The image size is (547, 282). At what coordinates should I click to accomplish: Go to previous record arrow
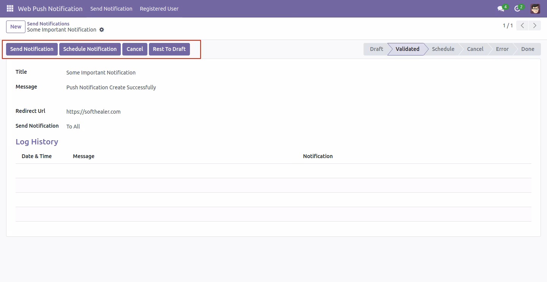[523, 26]
